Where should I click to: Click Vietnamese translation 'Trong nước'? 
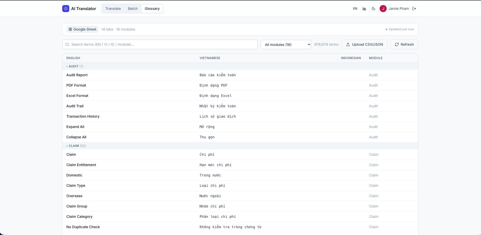tap(210, 175)
